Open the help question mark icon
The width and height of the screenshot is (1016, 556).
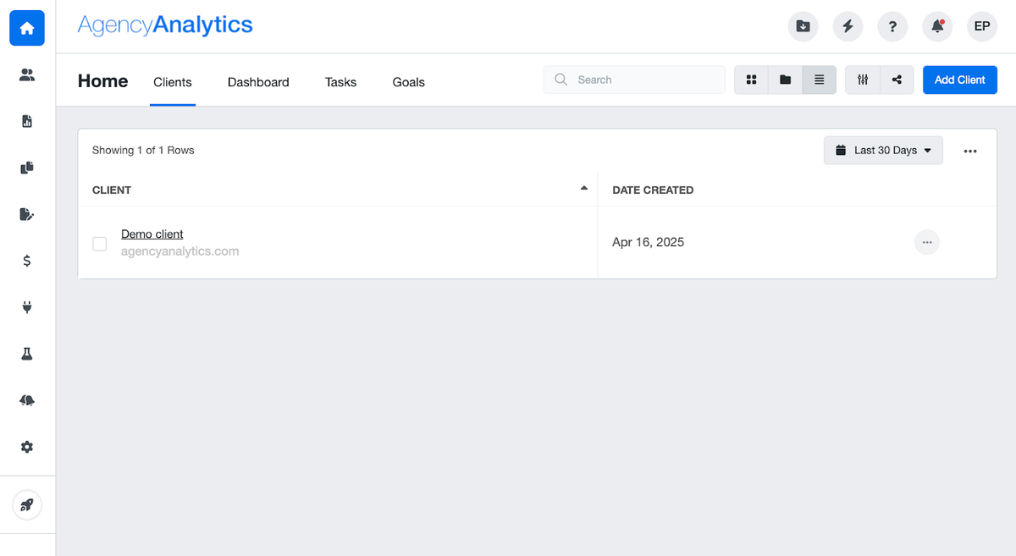pyautogui.click(x=892, y=27)
